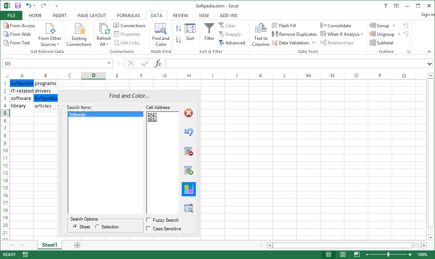Expand the Name Box dropdown arrow

pos(109,63)
